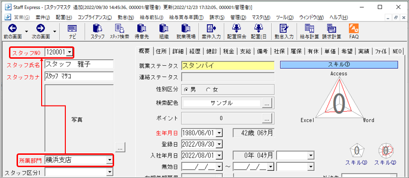Open the 配置照会 placement inquiry

tap(237, 32)
